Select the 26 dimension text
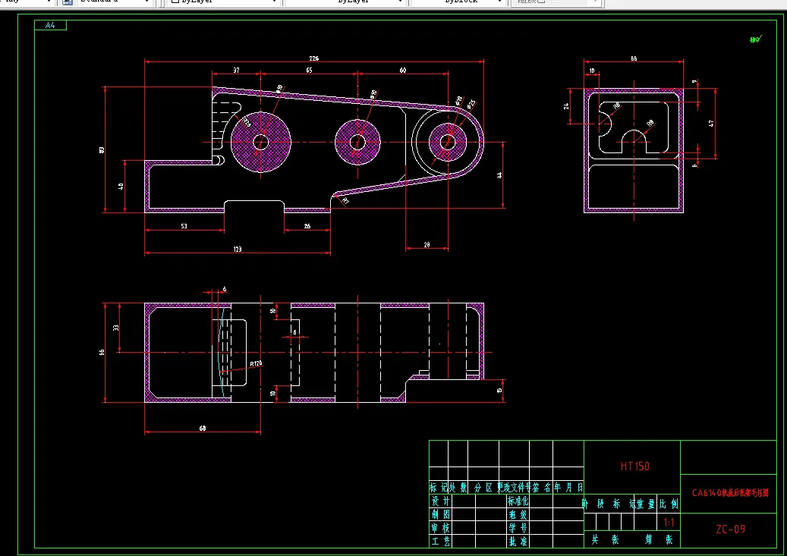The image size is (787, 556). pos(307,226)
